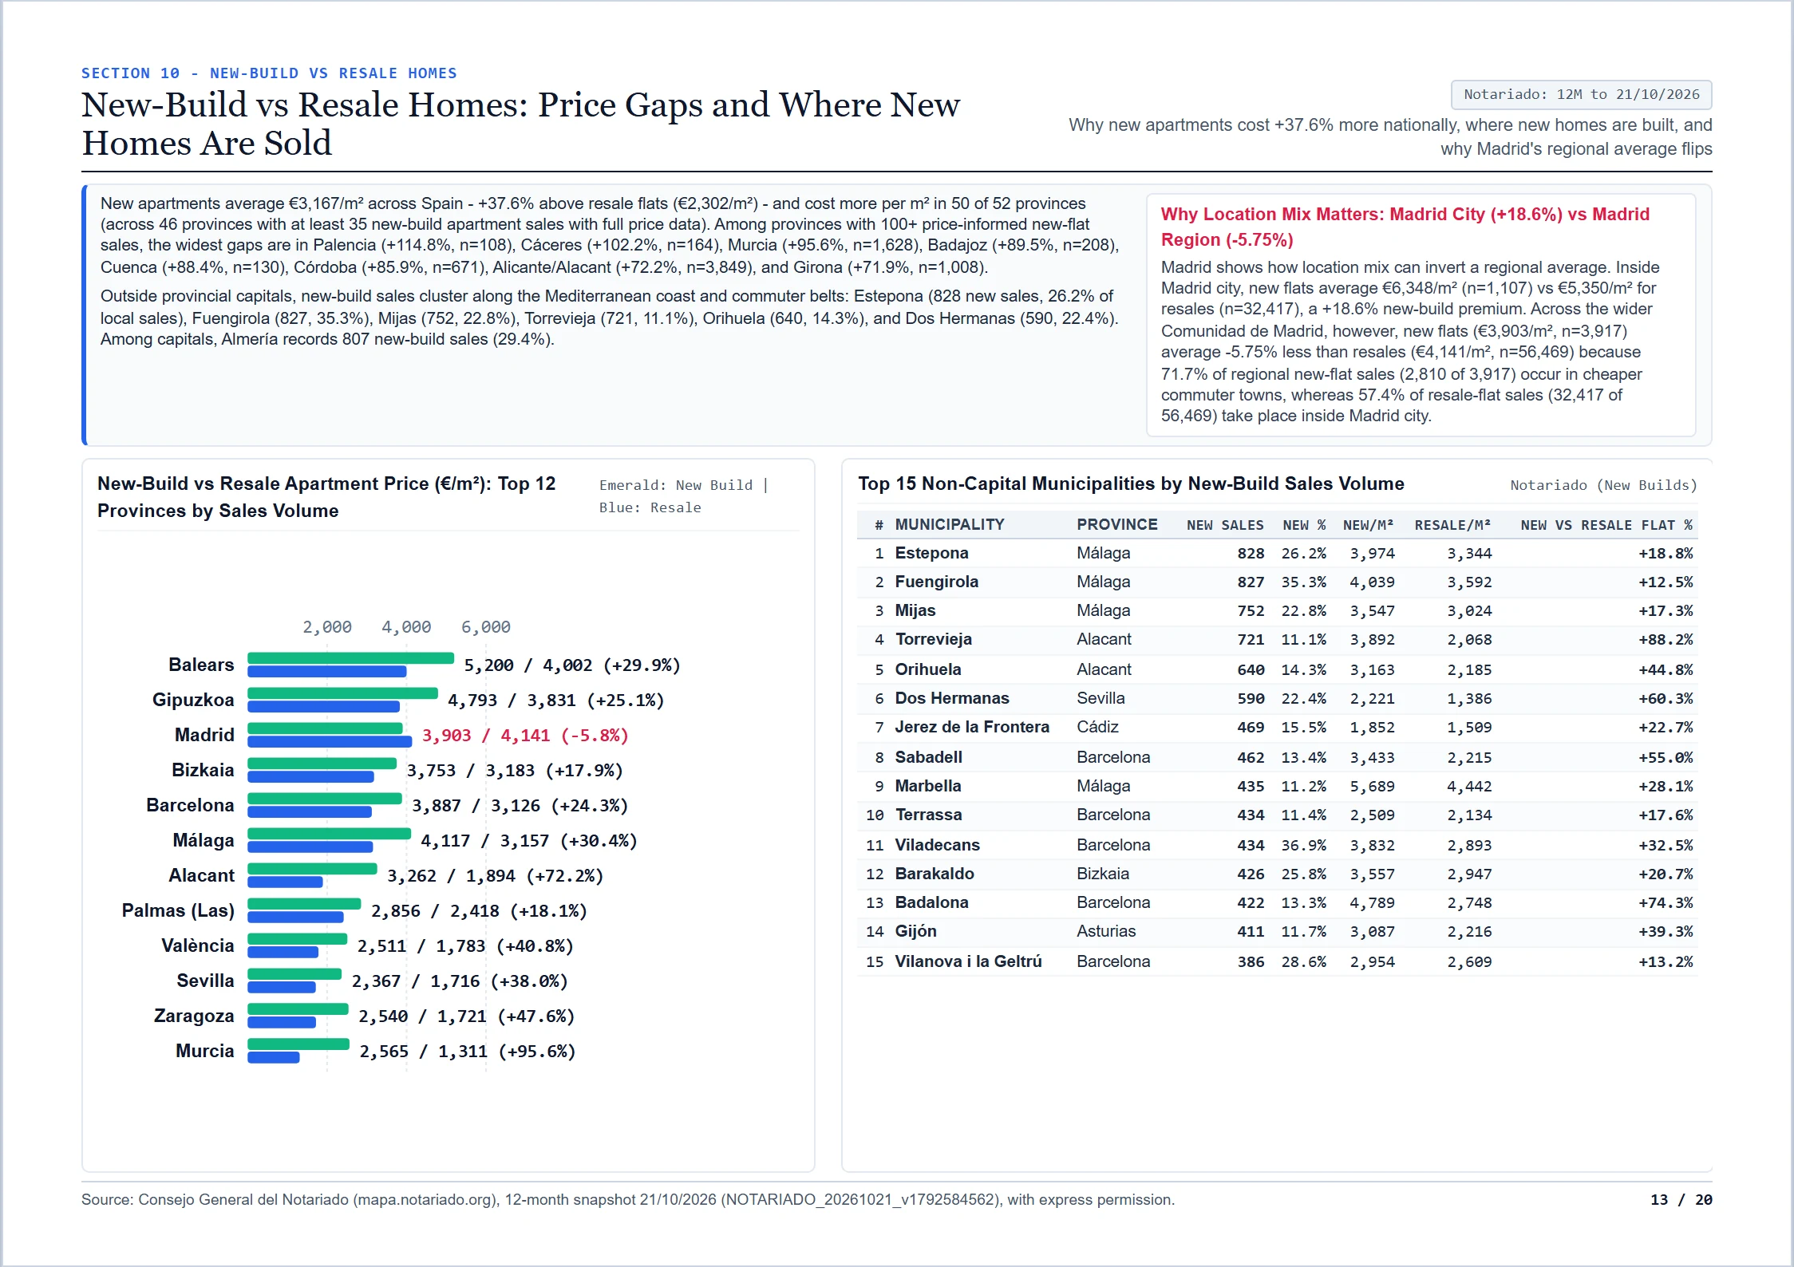Click the Notariado 12M date badge

(1581, 95)
